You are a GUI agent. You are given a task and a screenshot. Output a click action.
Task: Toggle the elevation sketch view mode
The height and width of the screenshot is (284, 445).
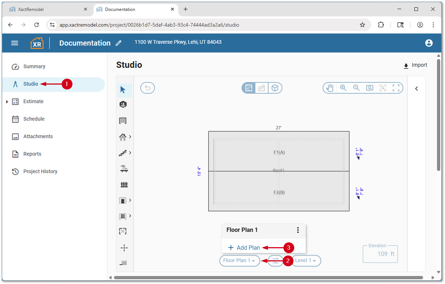click(x=262, y=88)
